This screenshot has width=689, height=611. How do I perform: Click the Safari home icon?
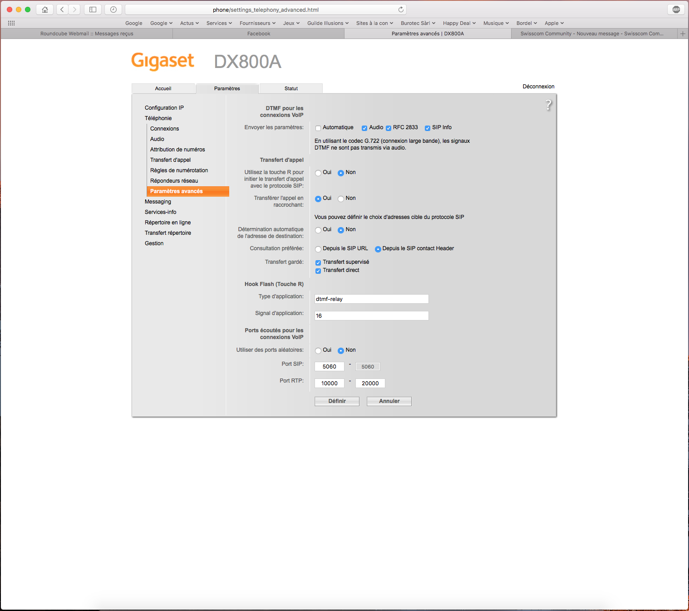(44, 10)
